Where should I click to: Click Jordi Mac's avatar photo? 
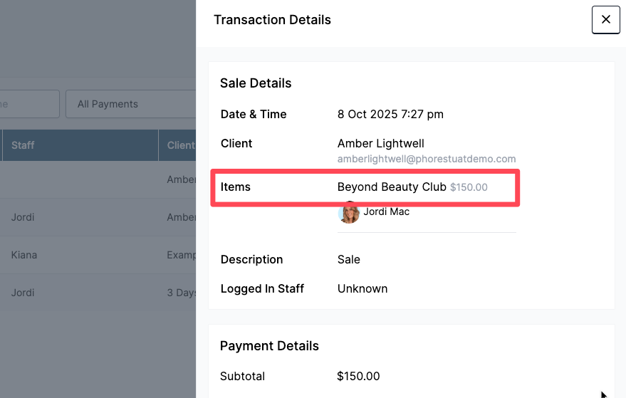coord(348,212)
